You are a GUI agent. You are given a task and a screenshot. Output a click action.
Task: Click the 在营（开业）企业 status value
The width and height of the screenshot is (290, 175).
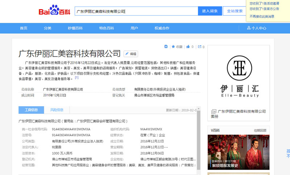tap(153, 135)
